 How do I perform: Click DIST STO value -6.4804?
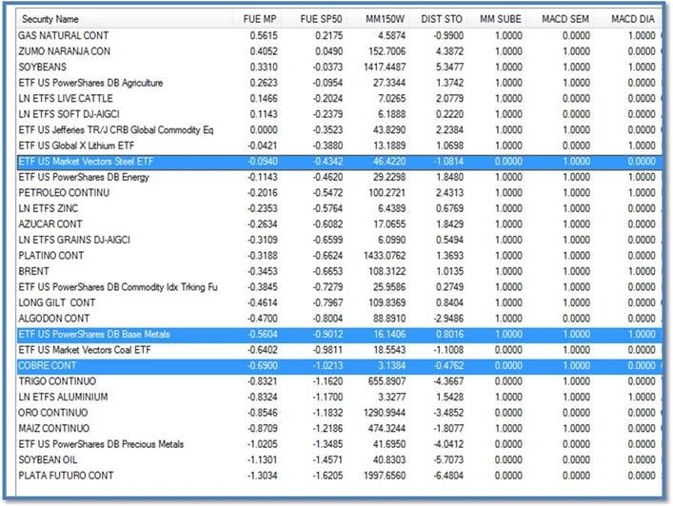click(448, 476)
